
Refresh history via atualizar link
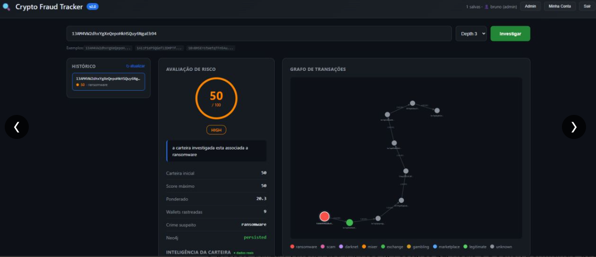(x=136, y=66)
